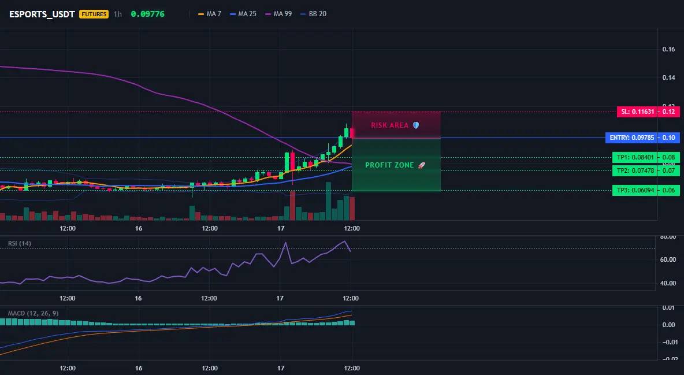684x375 pixels.
Task: Click the price value 0.09776
Action: (147, 14)
